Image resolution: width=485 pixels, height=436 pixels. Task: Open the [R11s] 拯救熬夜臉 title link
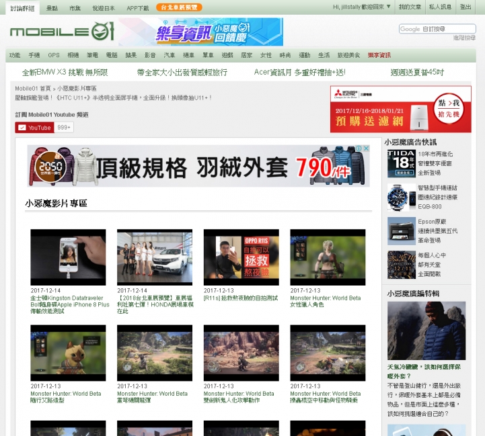241,298
